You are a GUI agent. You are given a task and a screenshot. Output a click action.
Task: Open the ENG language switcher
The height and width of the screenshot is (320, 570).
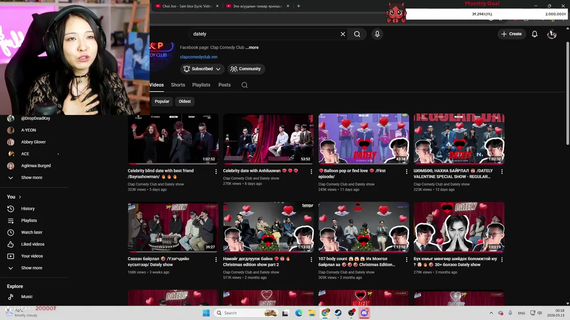coord(521,313)
